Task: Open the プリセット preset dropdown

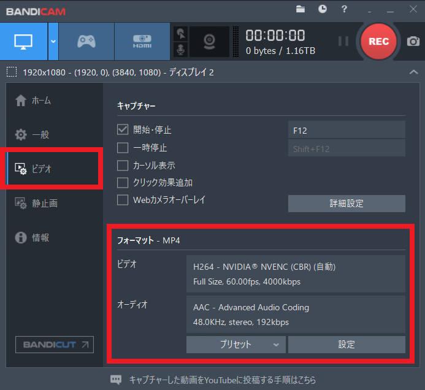Action: (x=236, y=345)
